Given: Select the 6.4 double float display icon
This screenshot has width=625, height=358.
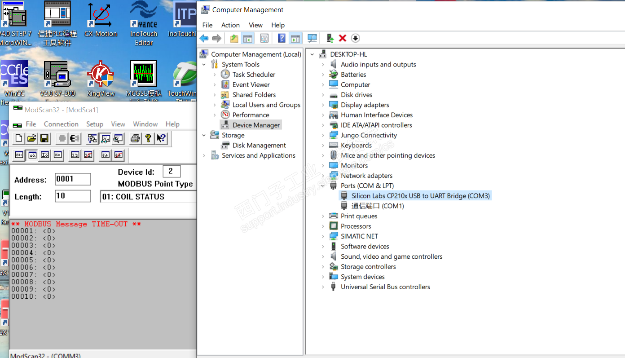Looking at the screenshot, I should tap(105, 155).
